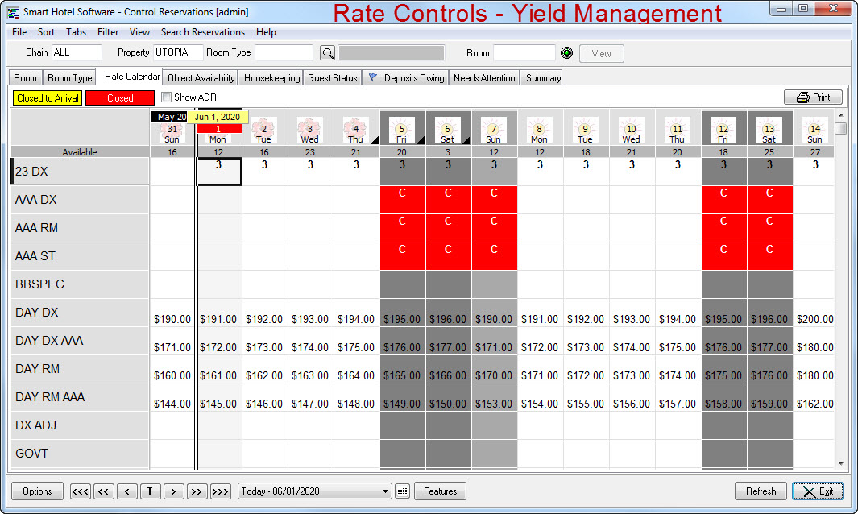Click in the Room input field
The height and width of the screenshot is (514, 858).
[x=524, y=52]
